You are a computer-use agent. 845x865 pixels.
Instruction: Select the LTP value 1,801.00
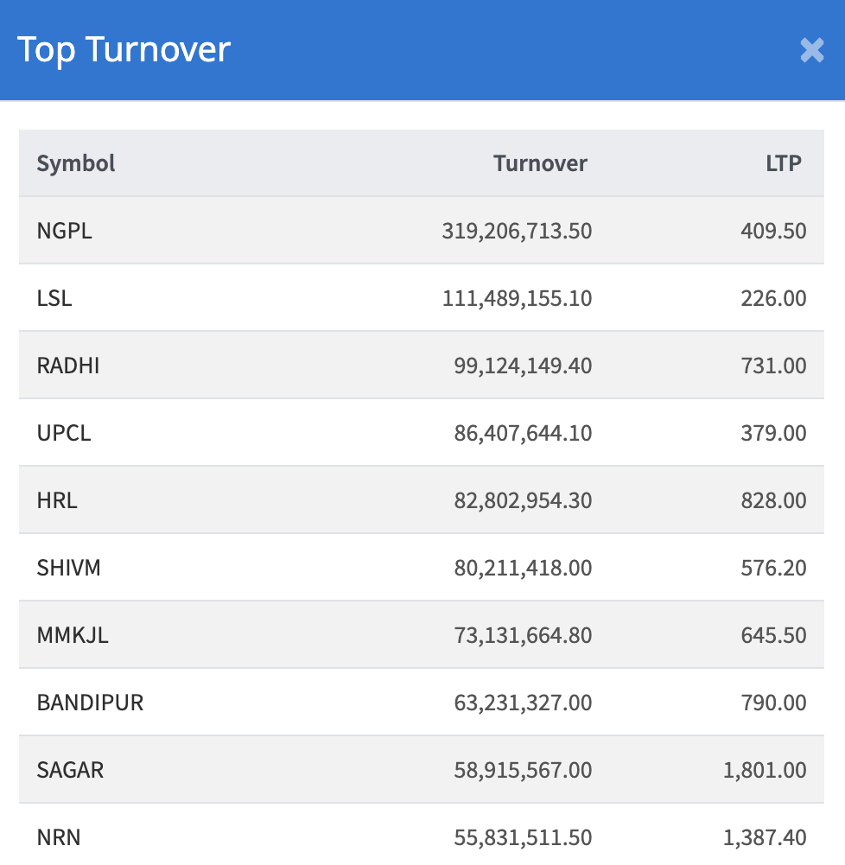(765, 770)
